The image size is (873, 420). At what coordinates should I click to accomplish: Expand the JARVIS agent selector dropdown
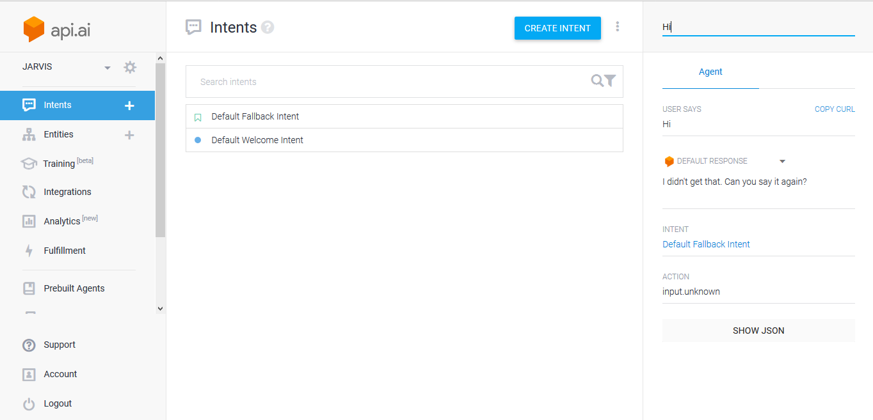tap(107, 66)
